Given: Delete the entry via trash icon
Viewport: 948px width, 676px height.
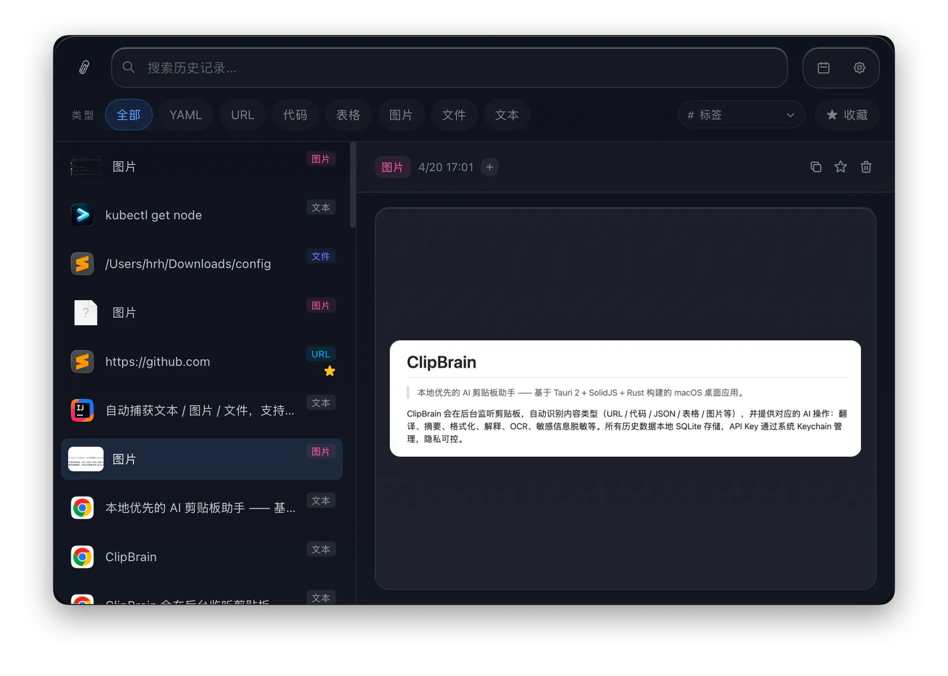Looking at the screenshot, I should pos(866,167).
